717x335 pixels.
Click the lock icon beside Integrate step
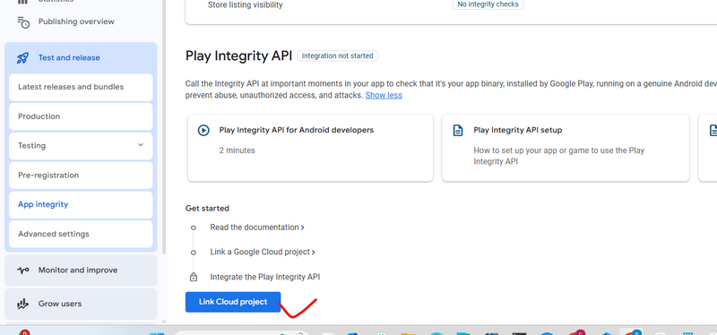pos(194,277)
